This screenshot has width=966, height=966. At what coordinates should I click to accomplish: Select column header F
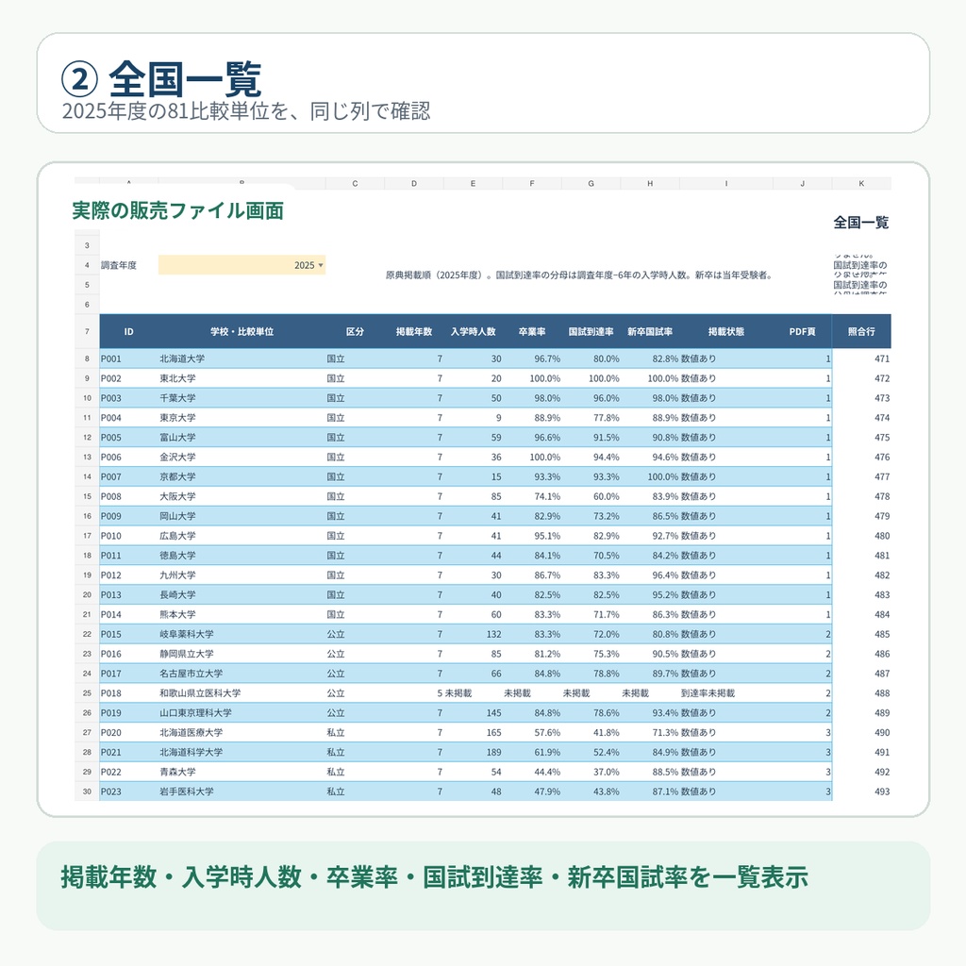tap(532, 184)
